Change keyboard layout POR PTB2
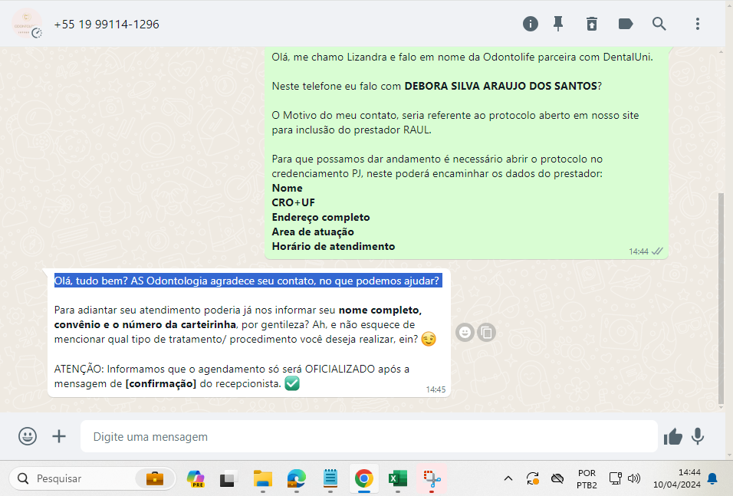The width and height of the screenshot is (733, 496). pos(587,478)
